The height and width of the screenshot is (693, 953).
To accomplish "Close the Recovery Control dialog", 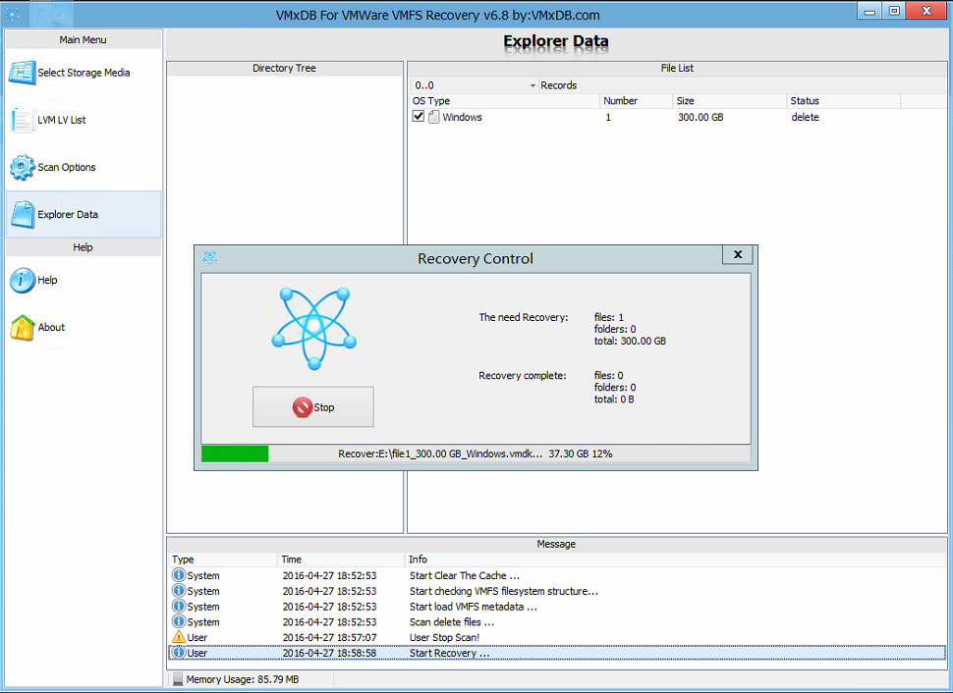I will click(737, 255).
